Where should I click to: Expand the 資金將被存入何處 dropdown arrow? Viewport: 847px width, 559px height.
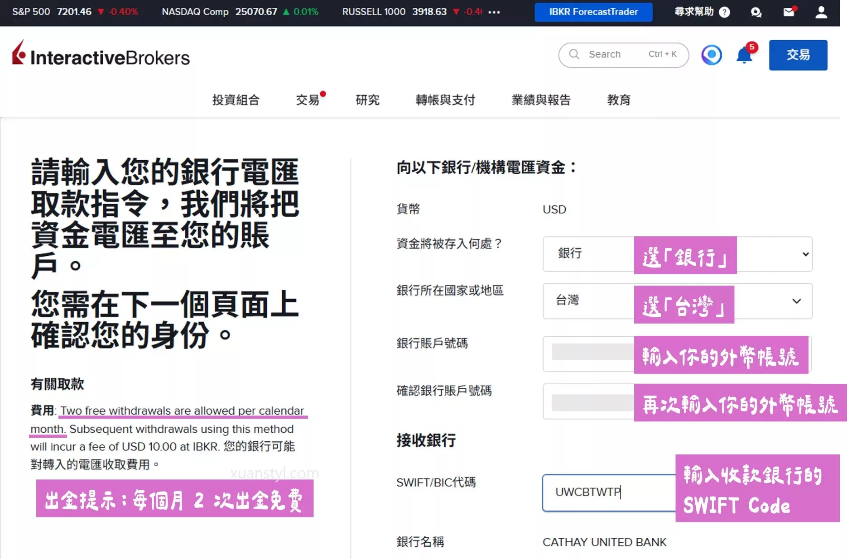[x=805, y=254]
